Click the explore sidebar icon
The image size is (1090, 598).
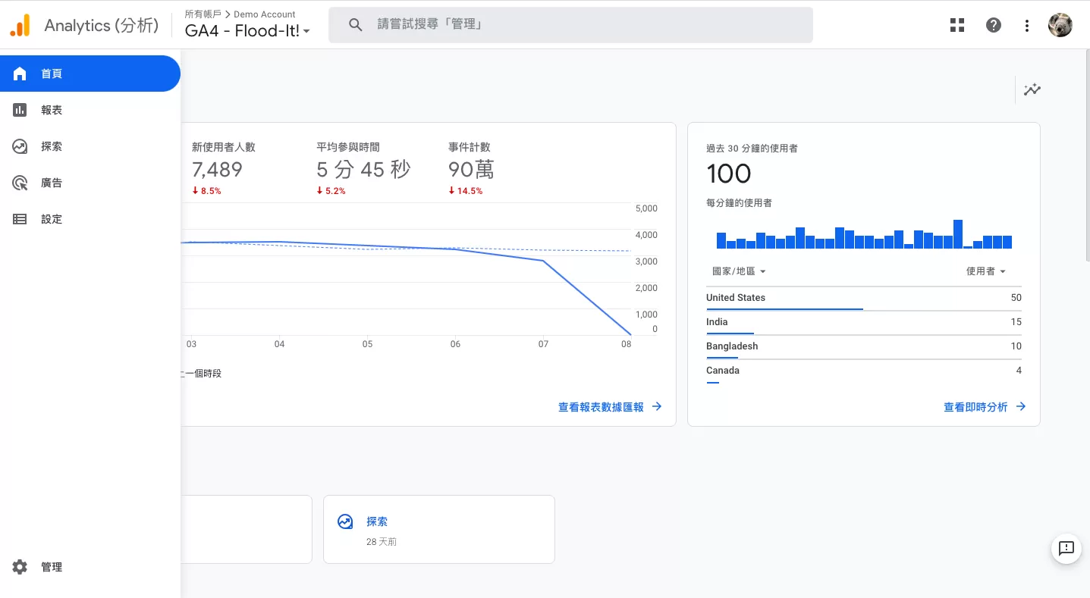click(x=20, y=146)
